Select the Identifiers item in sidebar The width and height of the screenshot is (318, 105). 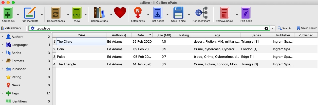pyautogui.click(x=19, y=101)
